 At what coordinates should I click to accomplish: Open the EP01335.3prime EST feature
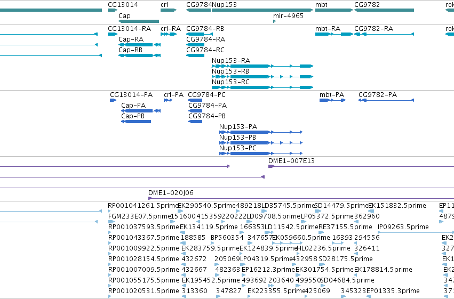(x=369, y=296)
